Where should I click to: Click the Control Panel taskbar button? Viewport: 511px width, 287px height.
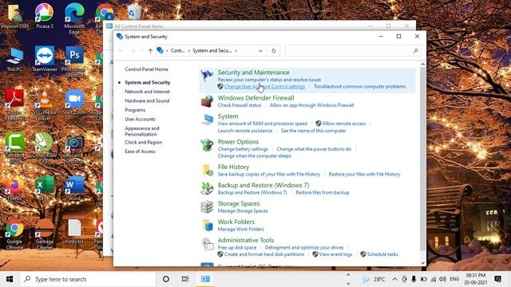205,279
